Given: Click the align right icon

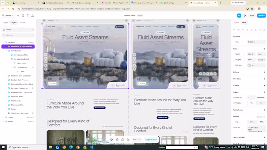Looking at the screenshot, I should coord(243,30).
